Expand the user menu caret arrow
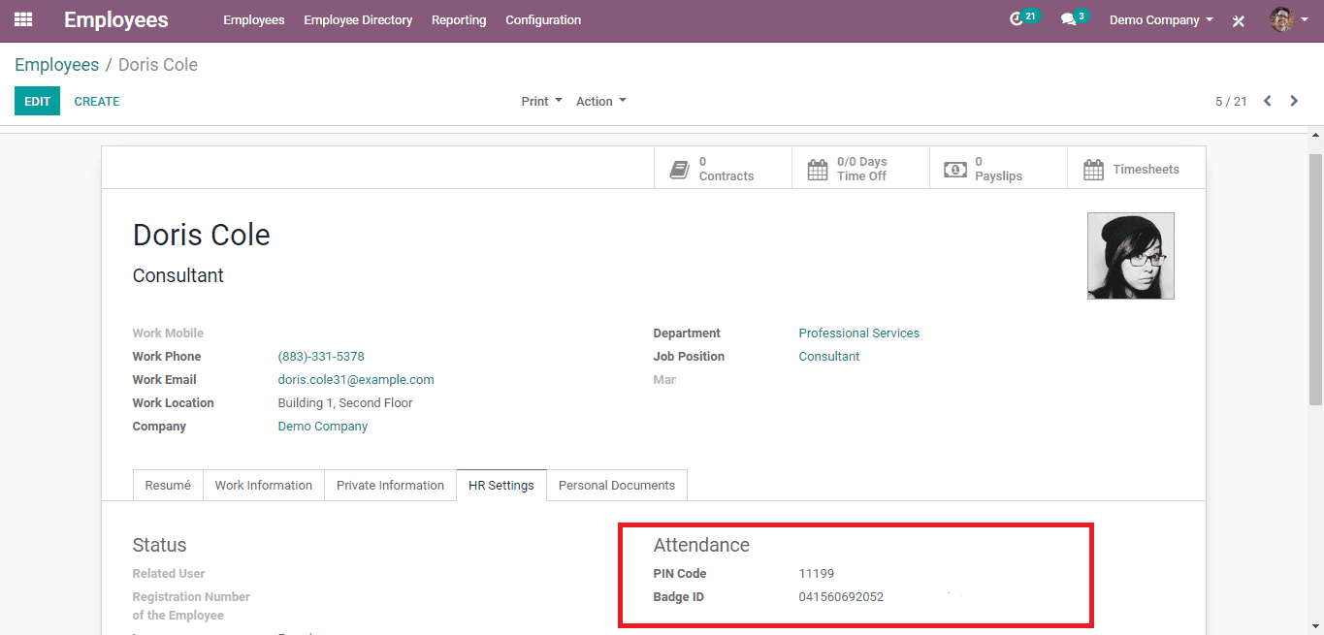The image size is (1324, 635). coord(1305,19)
